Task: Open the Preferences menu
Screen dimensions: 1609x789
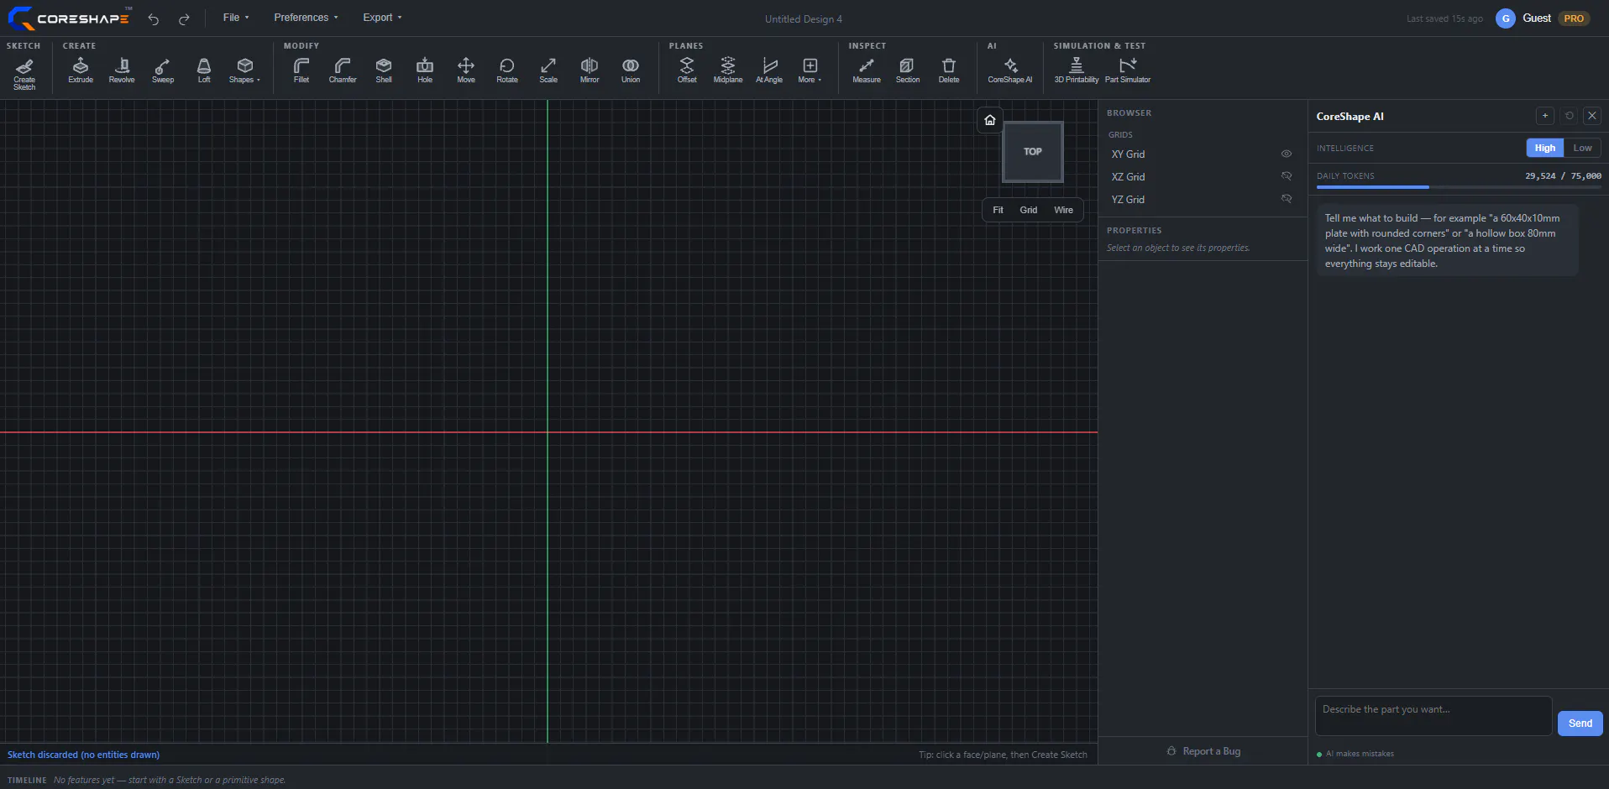Action: pyautogui.click(x=306, y=18)
